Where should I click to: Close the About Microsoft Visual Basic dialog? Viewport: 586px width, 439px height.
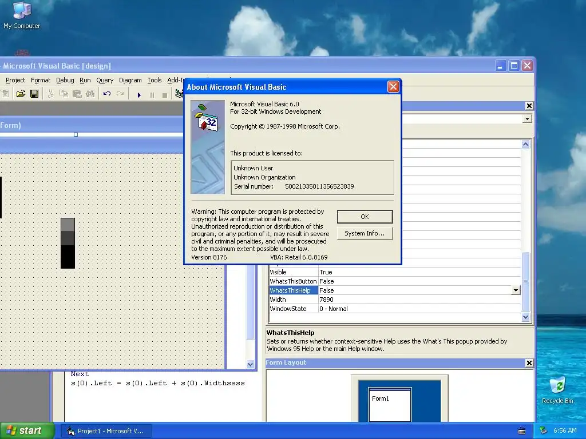pos(393,87)
